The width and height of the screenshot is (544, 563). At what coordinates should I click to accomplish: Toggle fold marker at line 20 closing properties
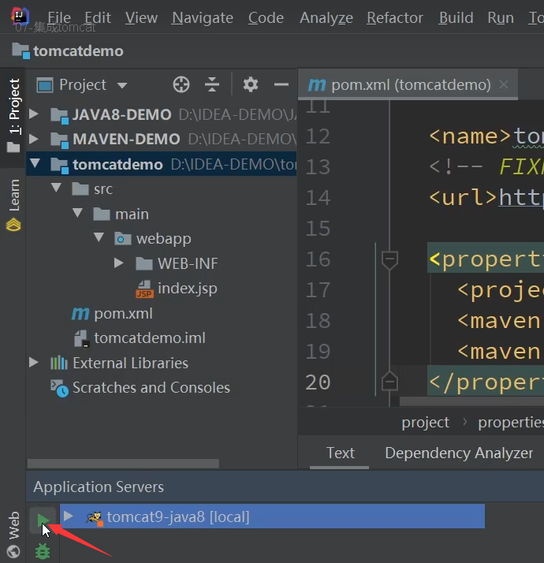[389, 381]
